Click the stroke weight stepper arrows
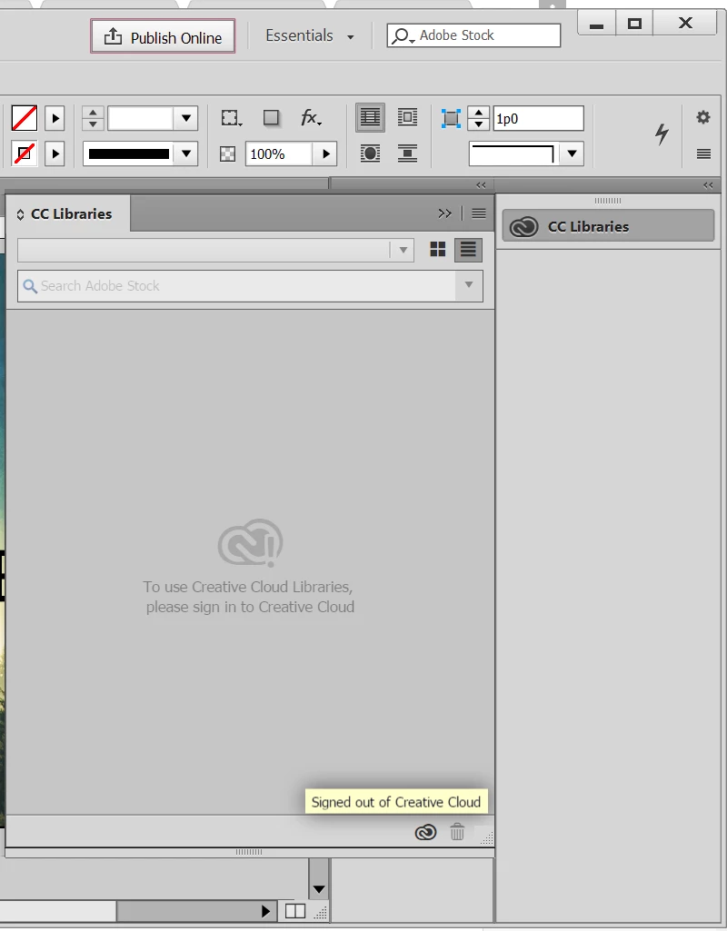727x931 pixels. pos(93,118)
